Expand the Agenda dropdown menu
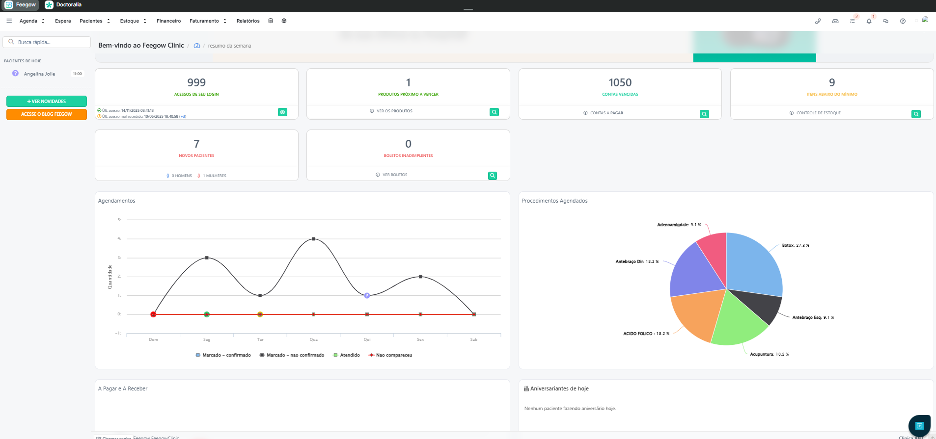 [32, 21]
